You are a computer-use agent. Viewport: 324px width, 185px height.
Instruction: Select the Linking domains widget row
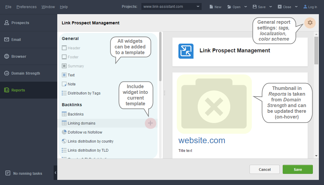pyautogui.click(x=108, y=123)
